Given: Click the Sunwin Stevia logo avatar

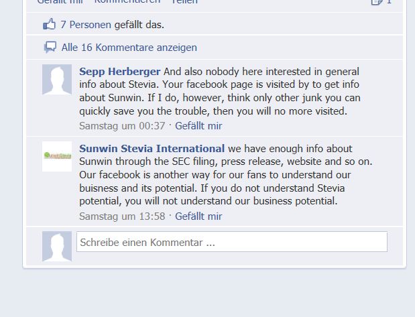Looking at the screenshot, I should click(57, 156).
